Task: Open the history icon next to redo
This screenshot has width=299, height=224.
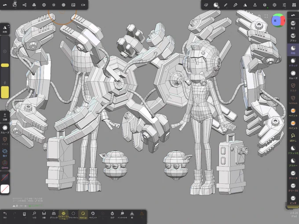Action: (25, 214)
